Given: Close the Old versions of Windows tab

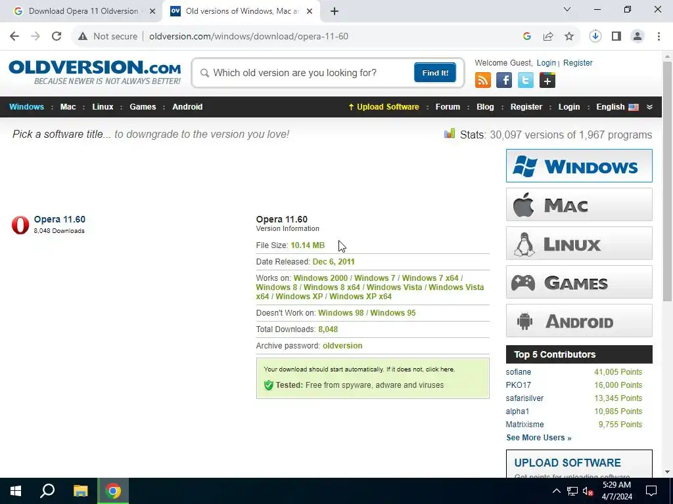Looking at the screenshot, I should pyautogui.click(x=310, y=11).
